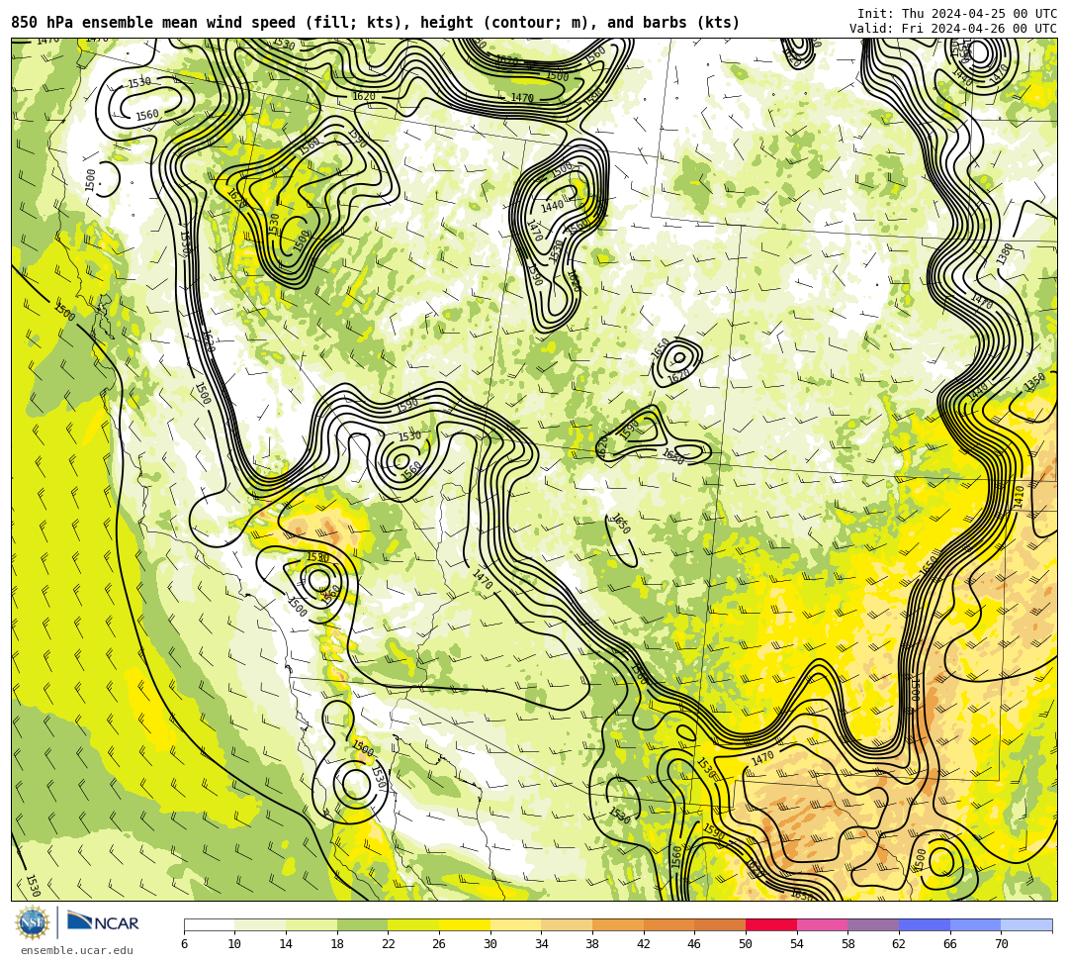Click the NCAR logo
Viewport: 1068px width, 963px height.
point(103,922)
